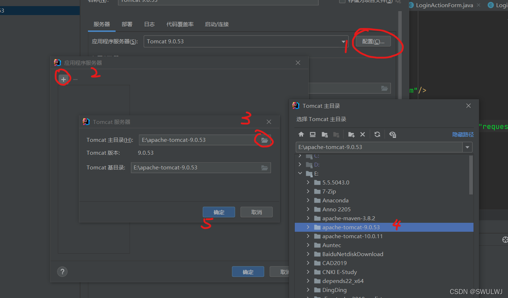
Task: Switch to the 部署 tab
Action: click(x=127, y=24)
